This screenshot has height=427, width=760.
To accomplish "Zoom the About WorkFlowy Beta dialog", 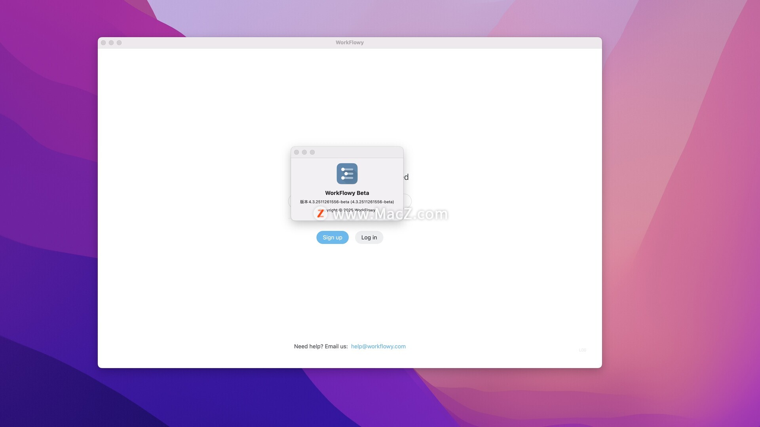I will 312,152.
